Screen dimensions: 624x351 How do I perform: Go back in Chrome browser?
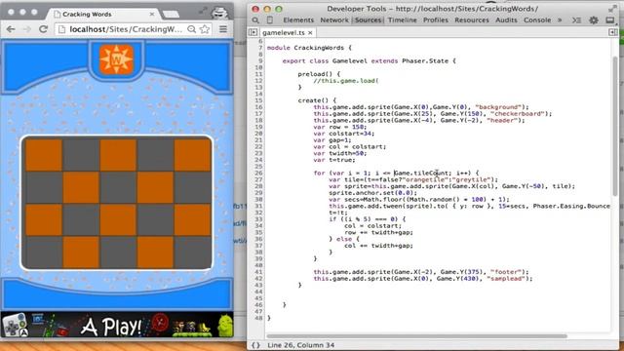coord(11,29)
